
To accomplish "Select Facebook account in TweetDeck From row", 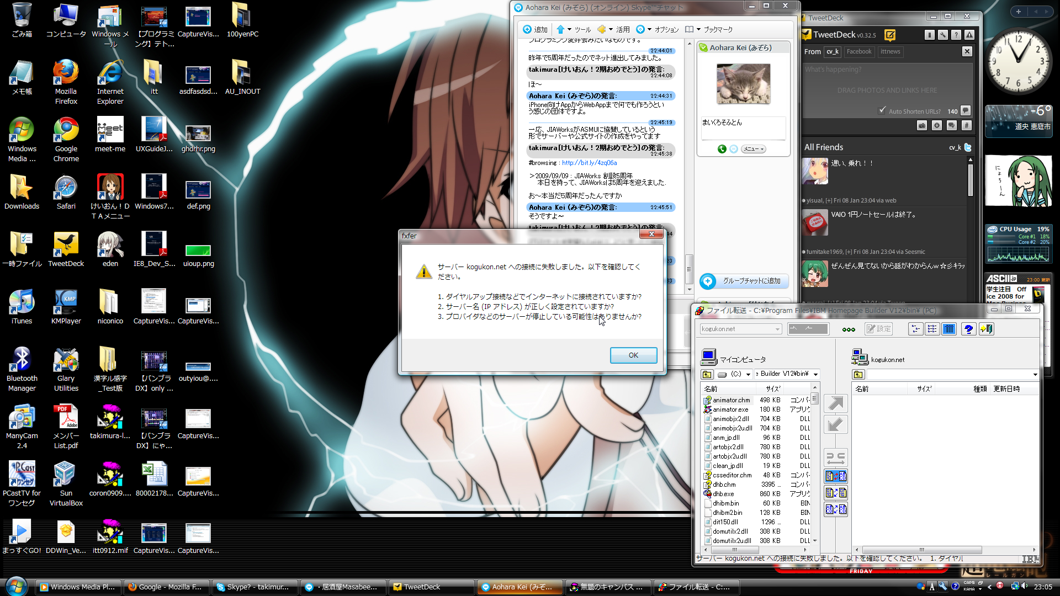I will point(859,51).
